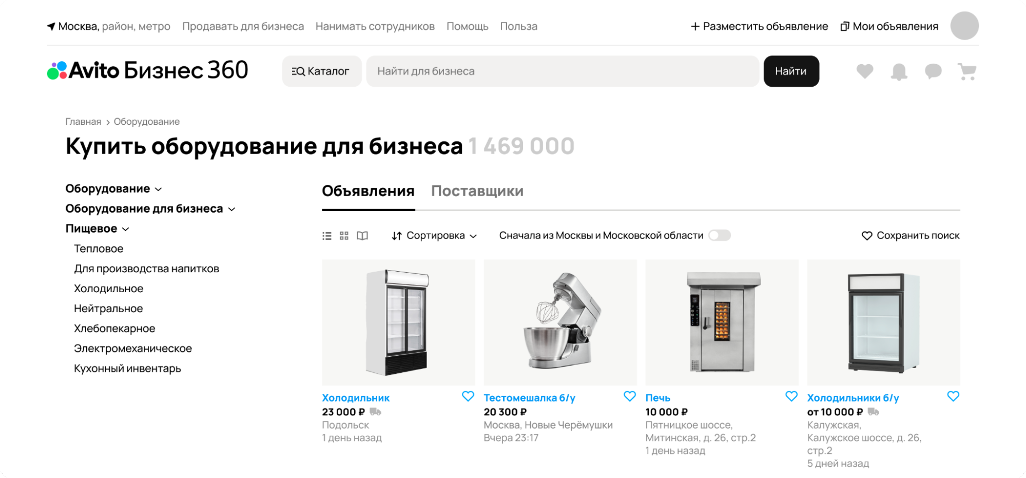Switch to grid view layout icon
The width and height of the screenshot is (1026, 478).
pyautogui.click(x=344, y=236)
